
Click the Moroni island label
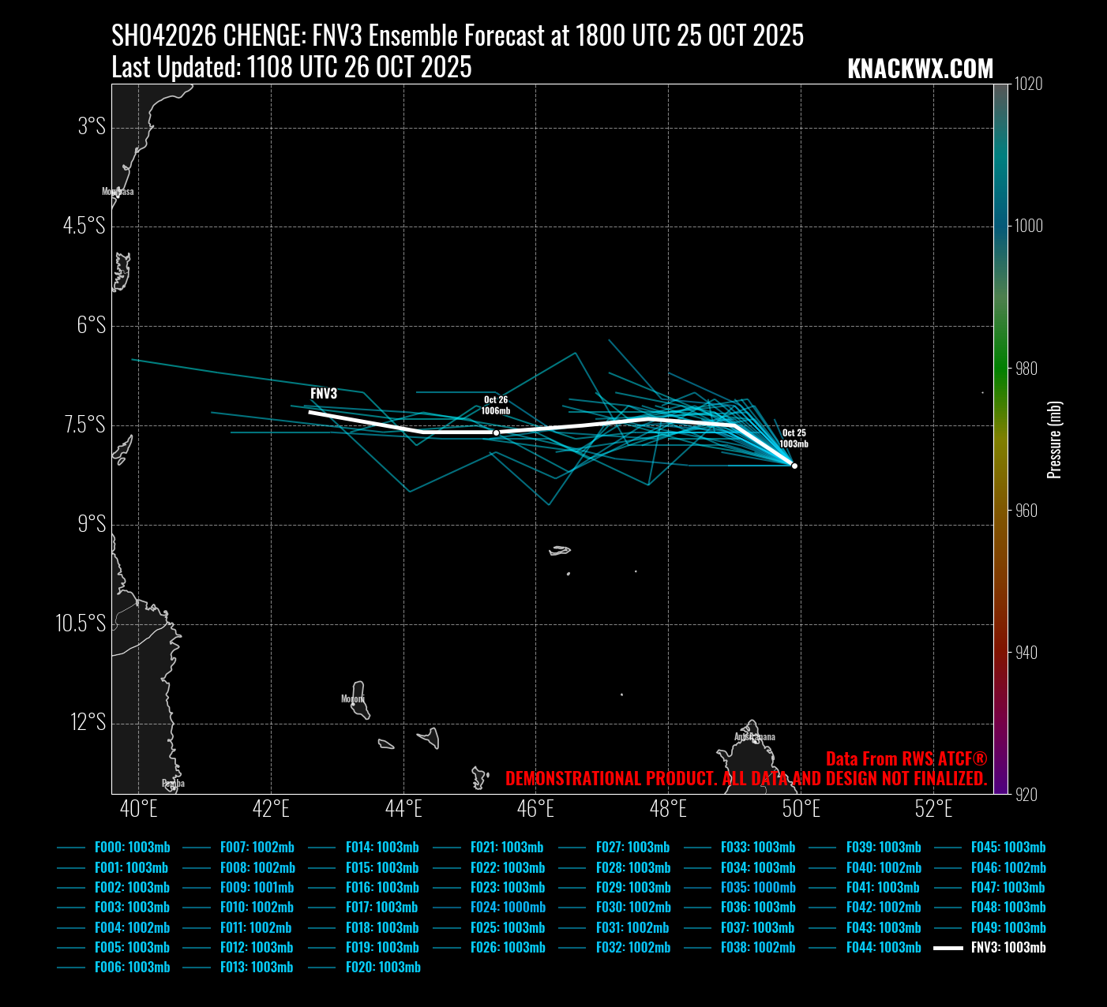[352, 699]
